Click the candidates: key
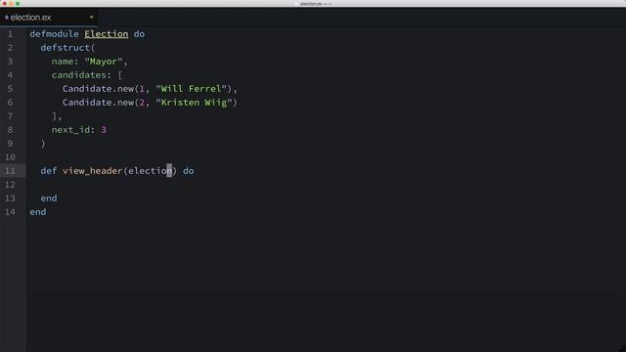Screen dimensions: 626x352 (81, 75)
